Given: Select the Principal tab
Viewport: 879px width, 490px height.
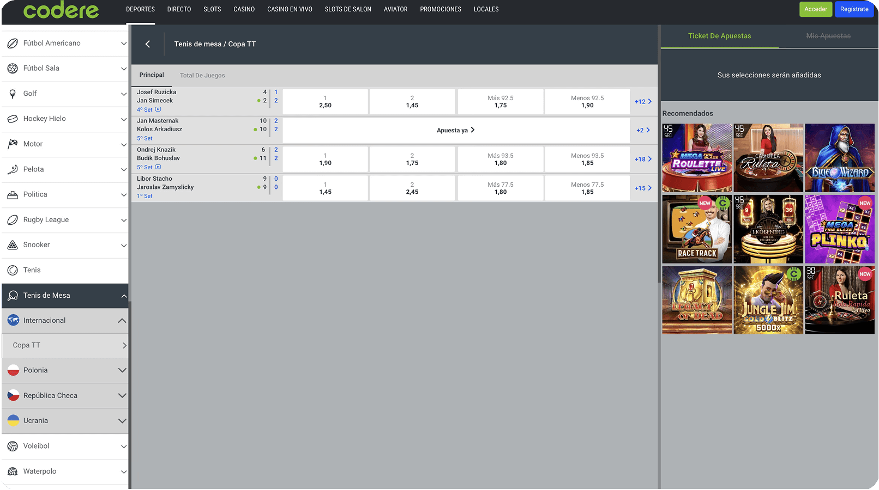Looking at the screenshot, I should pyautogui.click(x=152, y=75).
